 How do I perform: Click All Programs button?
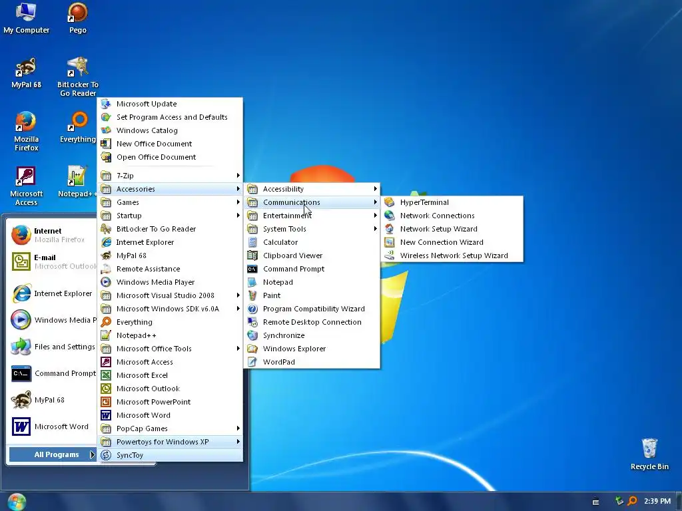point(52,455)
